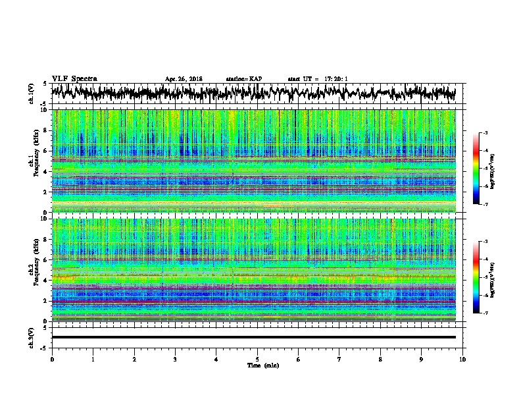This screenshot has width=521, height=403.
Task: Click the "-3" label on ch.1 colorbar
Action: click(x=485, y=132)
